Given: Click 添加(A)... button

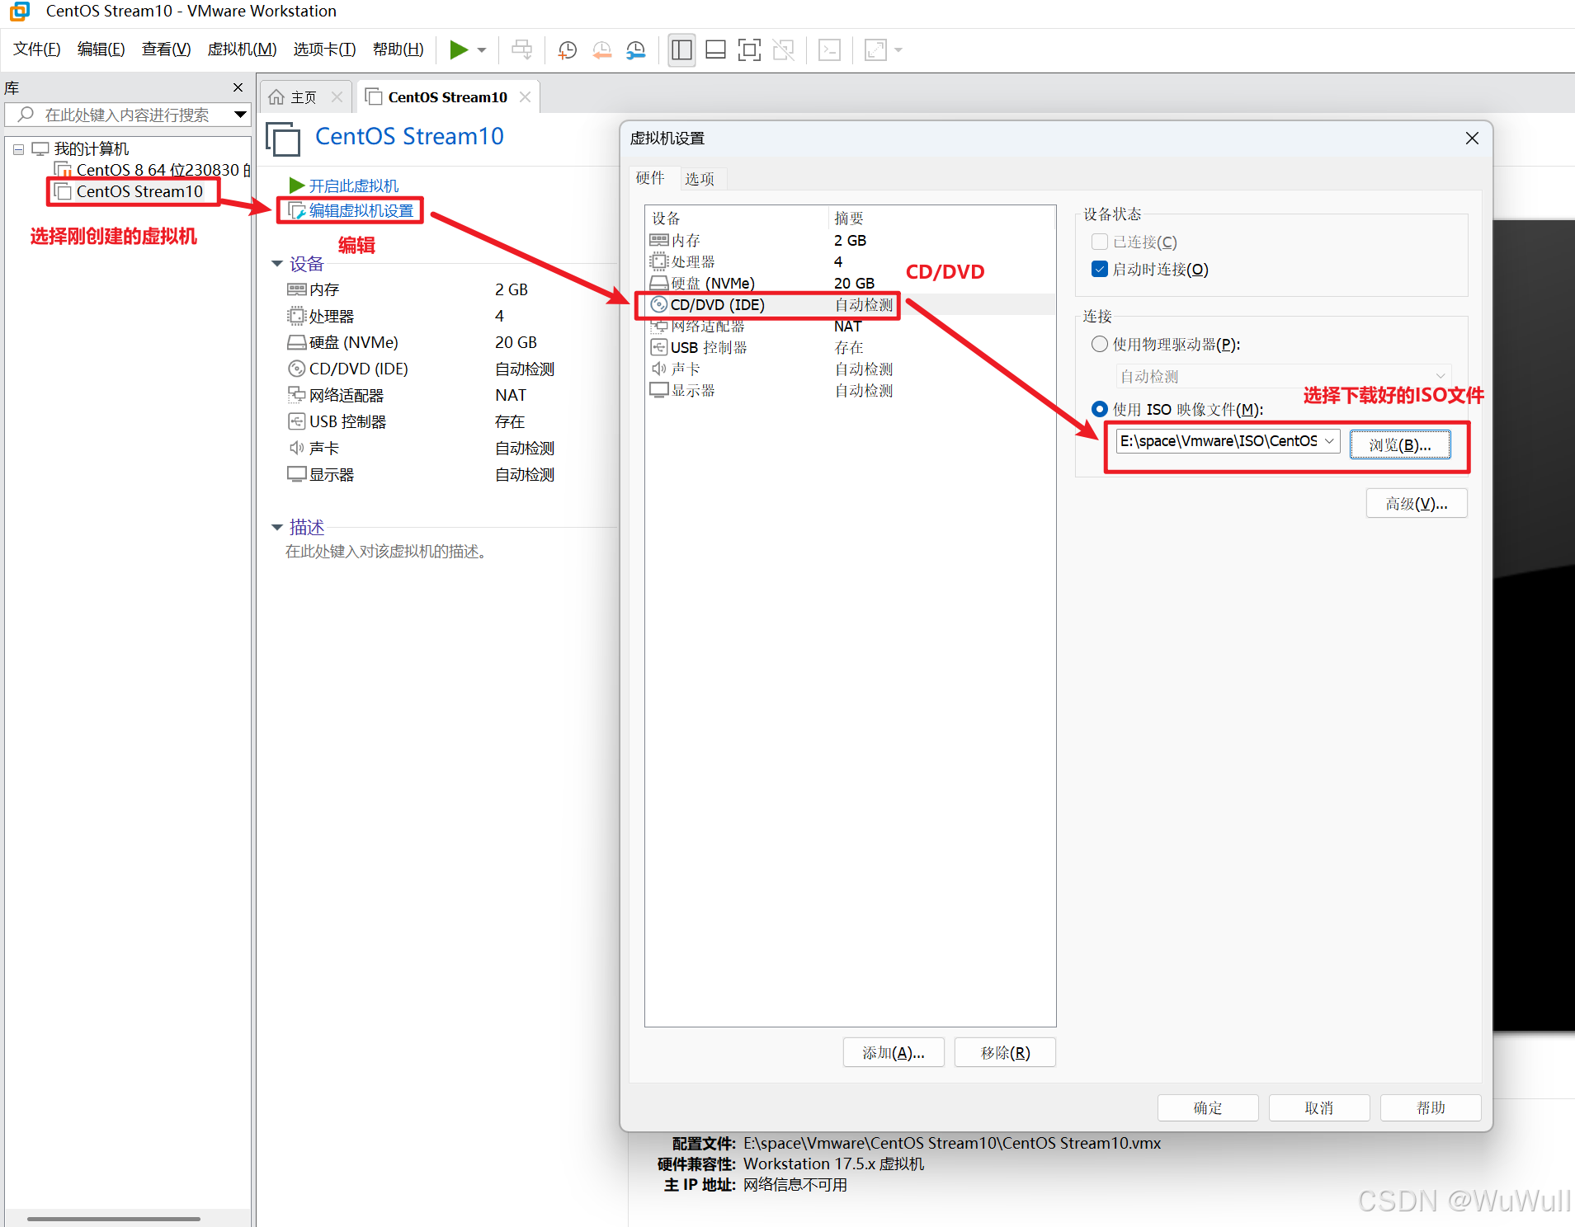Looking at the screenshot, I should click(x=893, y=1052).
